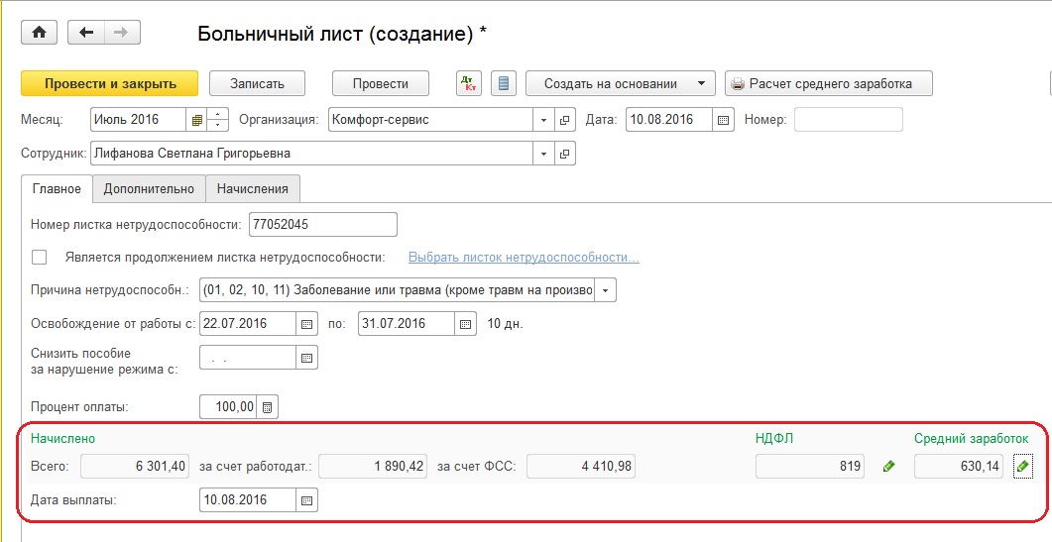
Task: Print Расчет среднего заработка
Action: point(829,84)
